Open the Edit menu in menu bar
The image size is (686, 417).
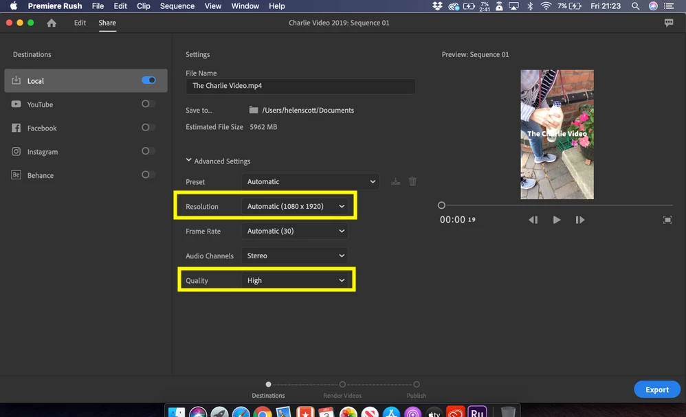point(120,6)
